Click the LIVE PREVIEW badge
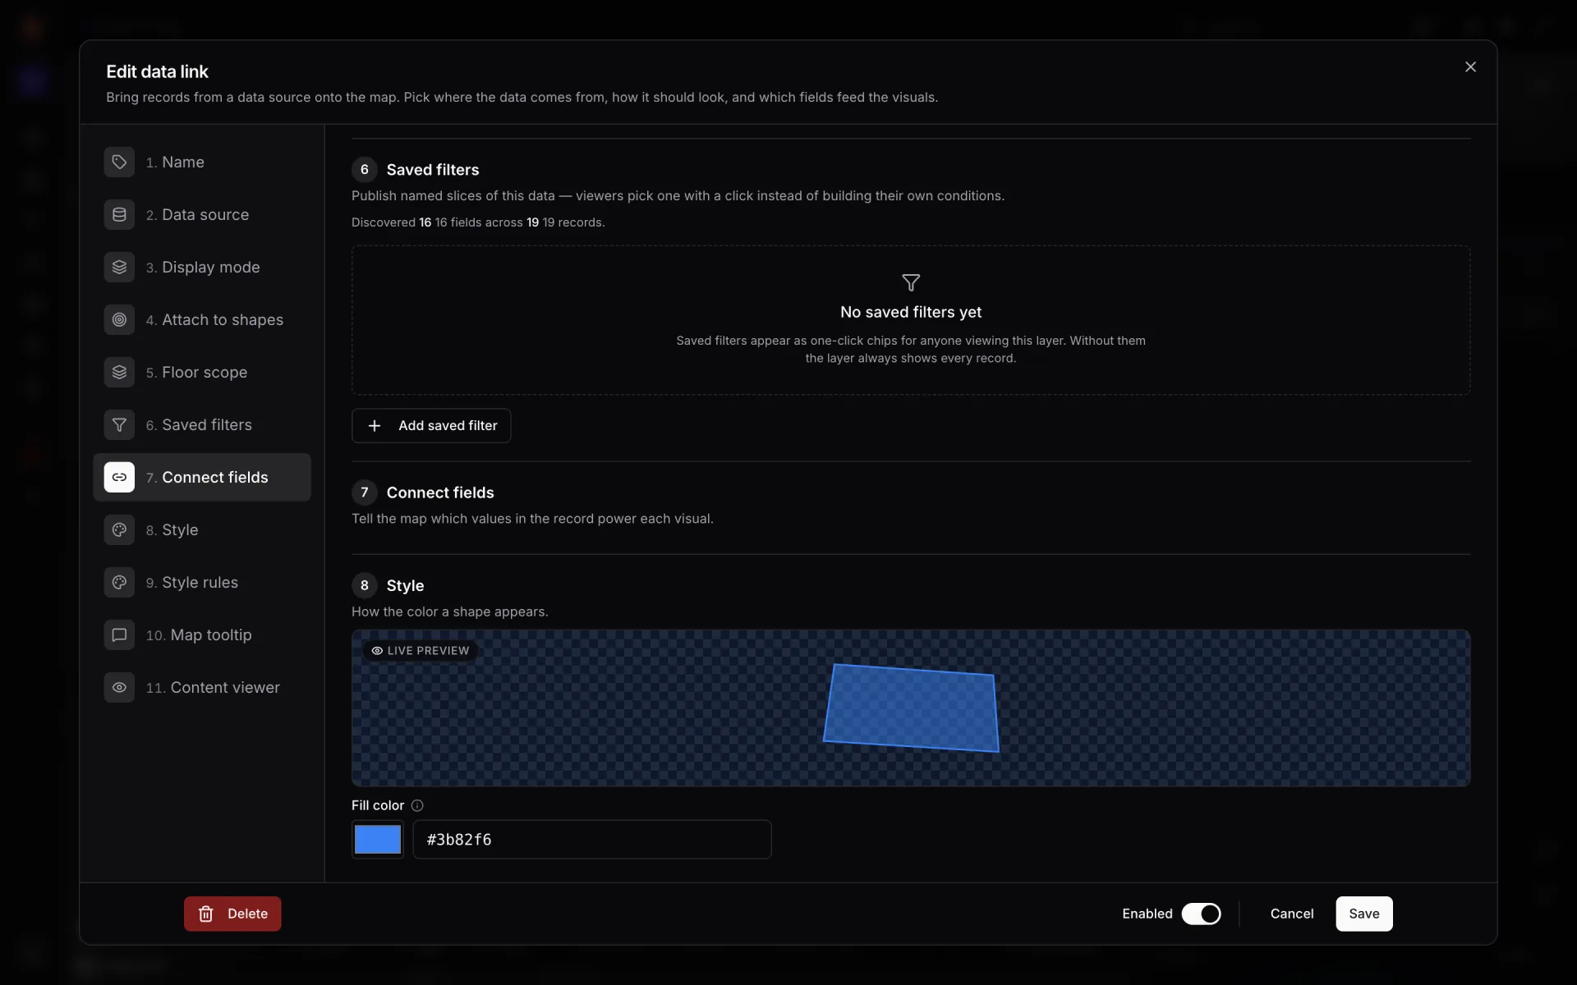Image resolution: width=1577 pixels, height=985 pixels. coord(421,650)
